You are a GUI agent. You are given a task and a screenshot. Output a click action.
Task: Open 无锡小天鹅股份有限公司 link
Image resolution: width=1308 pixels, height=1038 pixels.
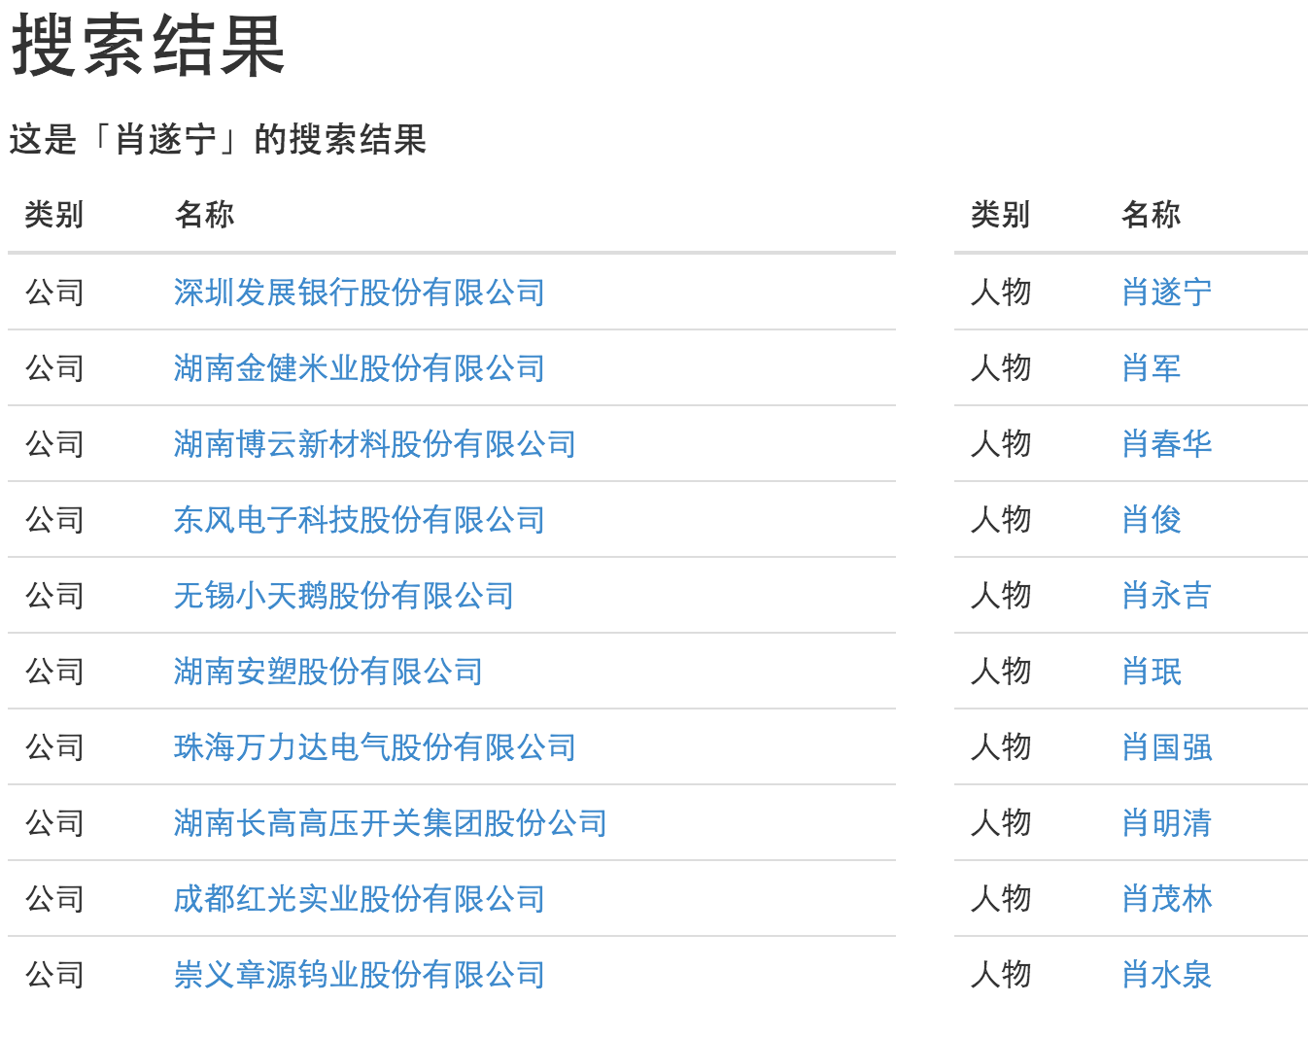pyautogui.click(x=343, y=596)
